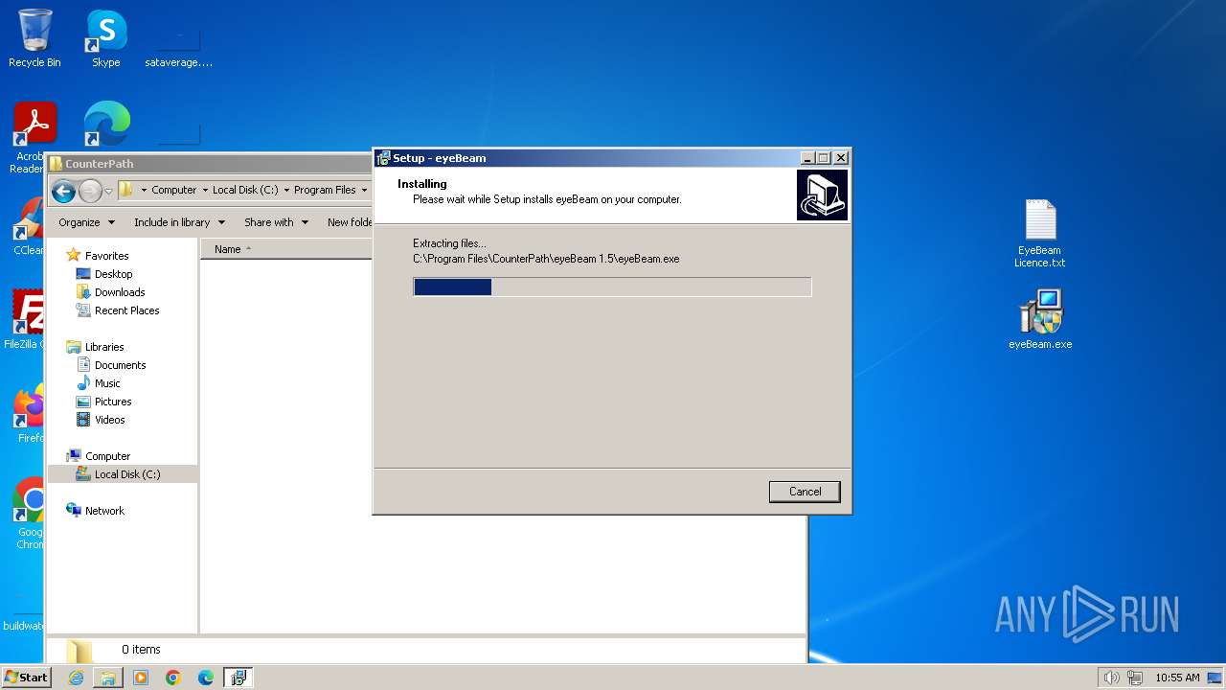Image resolution: width=1226 pixels, height=690 pixels.
Task: Launch Internet Explorer from the taskbar
Action: (76, 678)
